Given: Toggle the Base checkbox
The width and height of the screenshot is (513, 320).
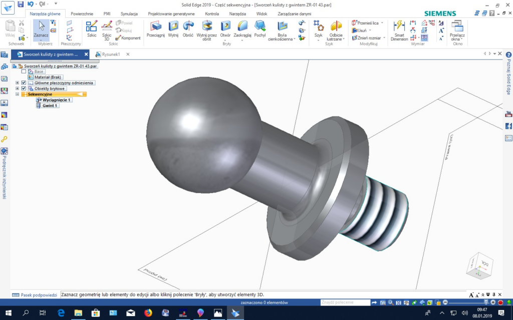Looking at the screenshot, I should 24,71.
